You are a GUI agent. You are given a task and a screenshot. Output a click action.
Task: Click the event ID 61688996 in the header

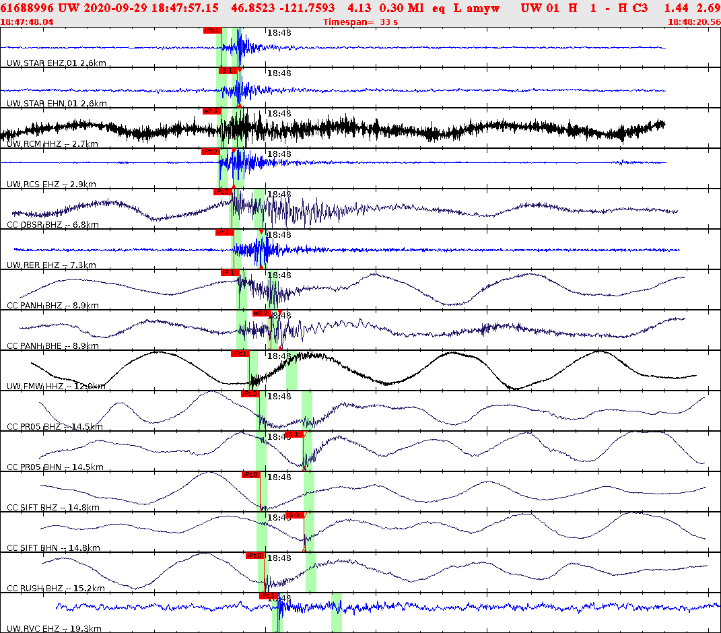coord(32,9)
